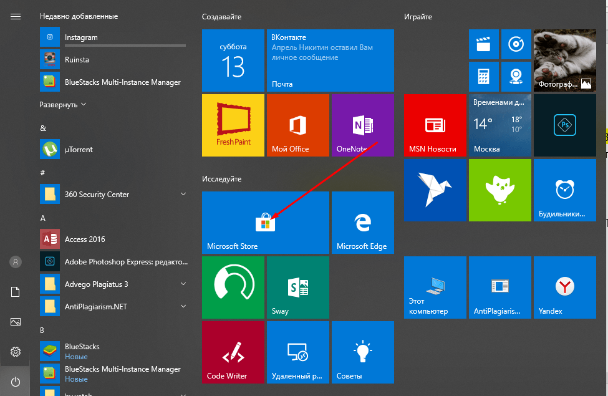Expand the AntiPlagiarism.NET folder
This screenshot has height=396, width=608.
pyautogui.click(x=183, y=306)
